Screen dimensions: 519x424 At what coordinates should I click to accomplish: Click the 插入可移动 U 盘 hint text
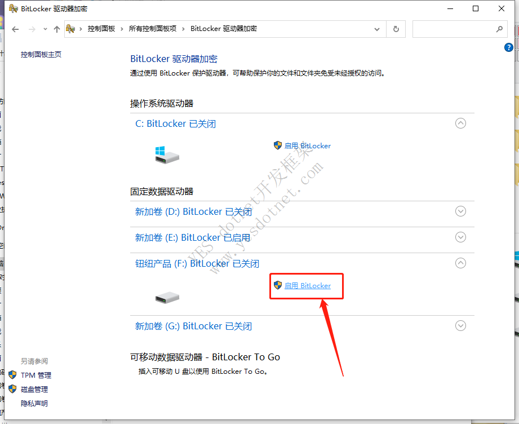(203, 372)
